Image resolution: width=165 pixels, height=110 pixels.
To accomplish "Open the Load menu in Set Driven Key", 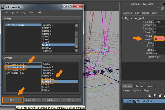I will (x=5, y=13).
